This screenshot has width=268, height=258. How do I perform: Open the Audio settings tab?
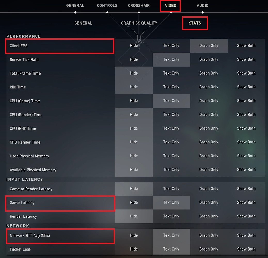pyautogui.click(x=202, y=5)
